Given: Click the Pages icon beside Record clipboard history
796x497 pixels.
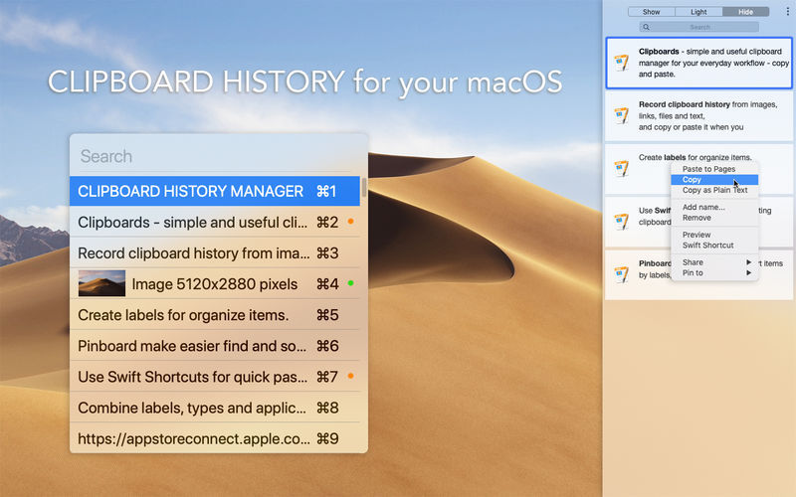Looking at the screenshot, I should 621,115.
